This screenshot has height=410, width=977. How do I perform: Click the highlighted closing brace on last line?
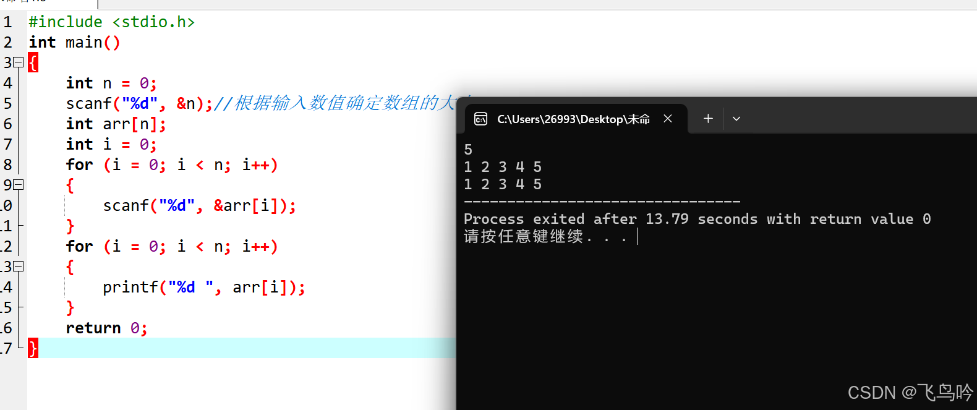(33, 348)
